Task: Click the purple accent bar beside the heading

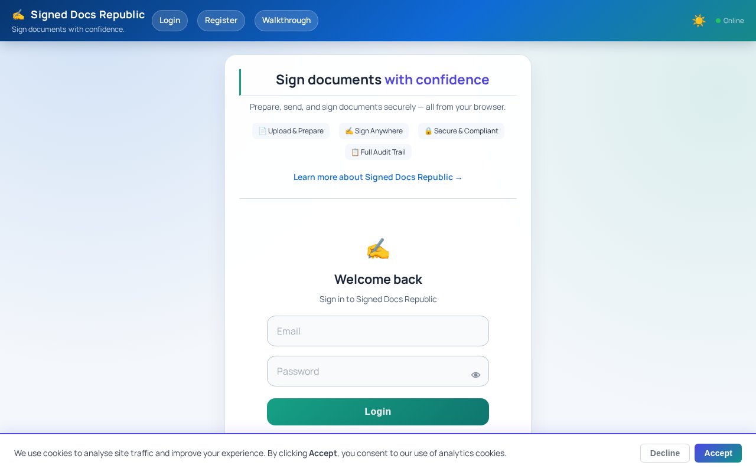Action: pos(240,82)
